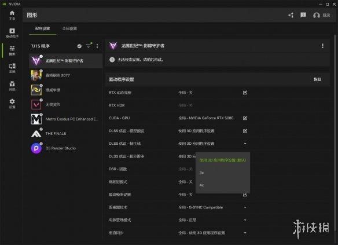Open the 驱动程序 drivers section

coord(12,33)
